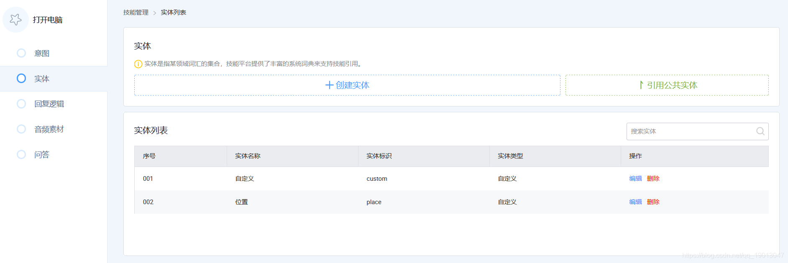The height and width of the screenshot is (263, 788).
Task: Select the 回复逻辑 circle indicator
Action: (21, 104)
